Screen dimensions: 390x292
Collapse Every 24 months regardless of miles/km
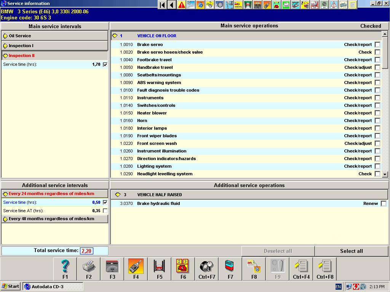pos(55,194)
